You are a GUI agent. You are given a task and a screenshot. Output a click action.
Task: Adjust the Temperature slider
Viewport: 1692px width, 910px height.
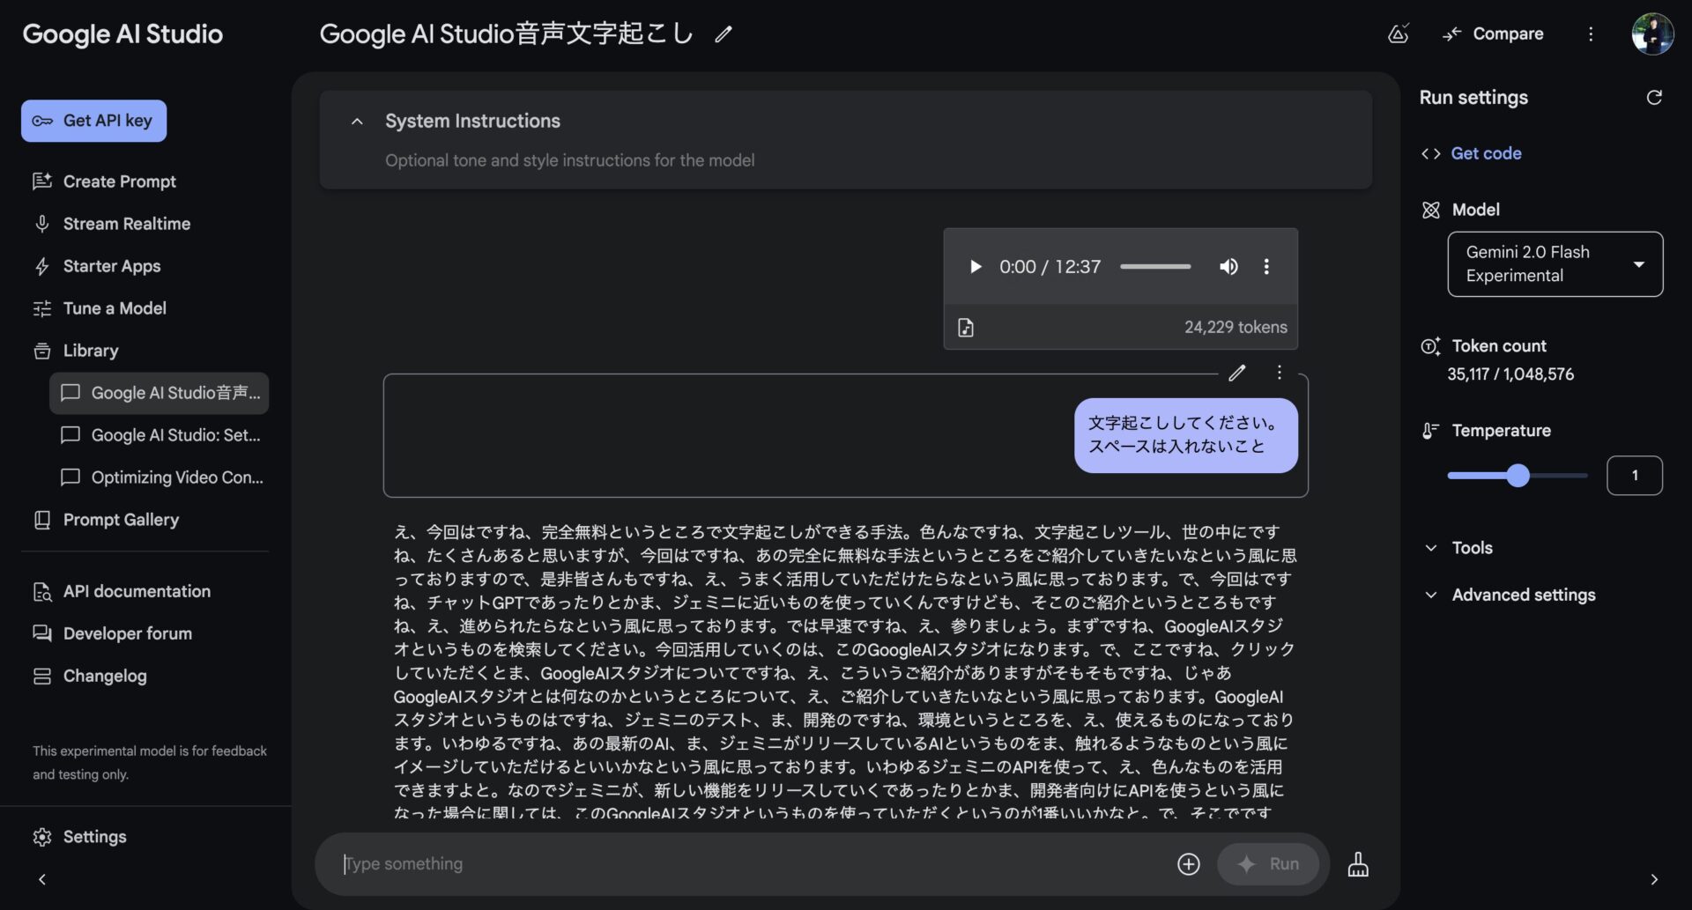click(x=1518, y=476)
